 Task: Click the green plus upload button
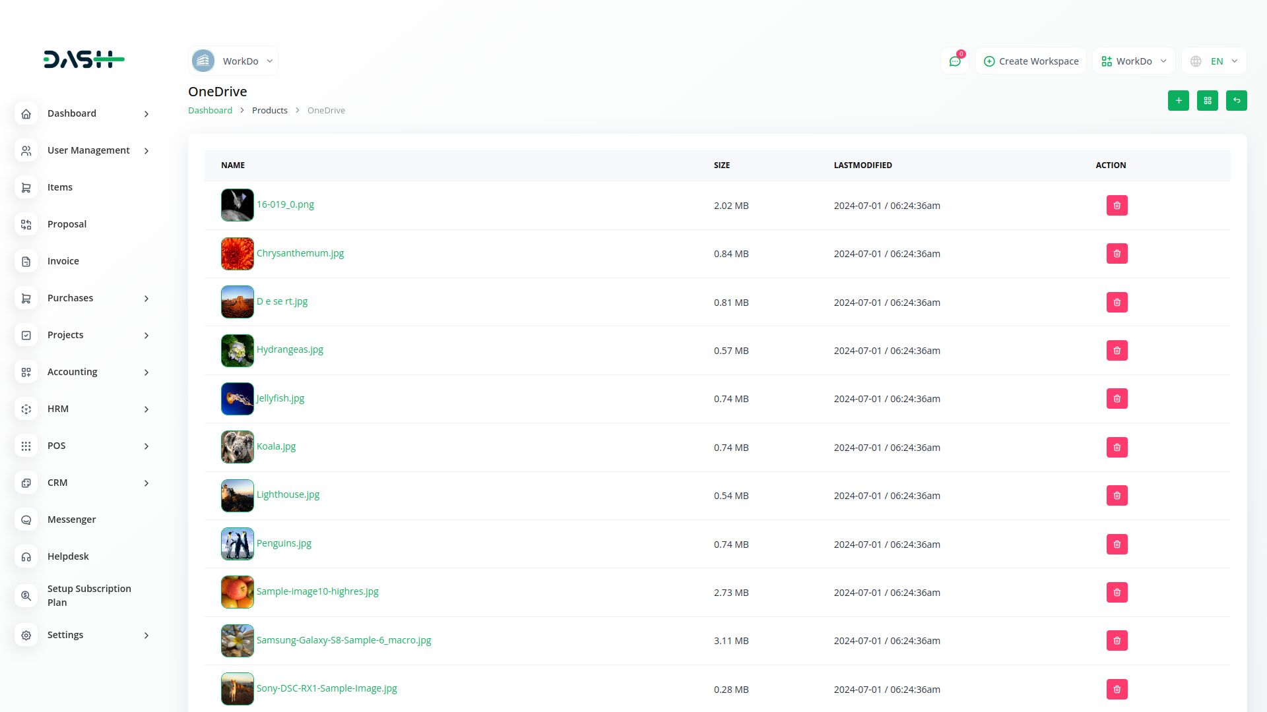[1178, 101]
